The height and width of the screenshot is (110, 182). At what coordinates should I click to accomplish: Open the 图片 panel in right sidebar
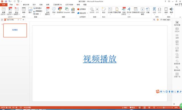tap(177, 49)
